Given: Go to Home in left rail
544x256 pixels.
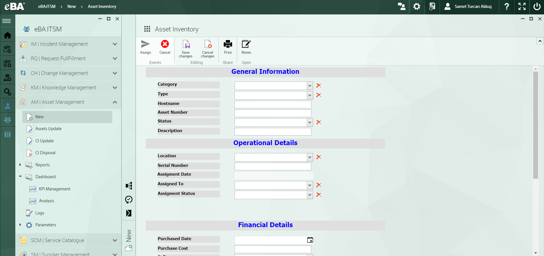Looking at the screenshot, I should 7,35.
